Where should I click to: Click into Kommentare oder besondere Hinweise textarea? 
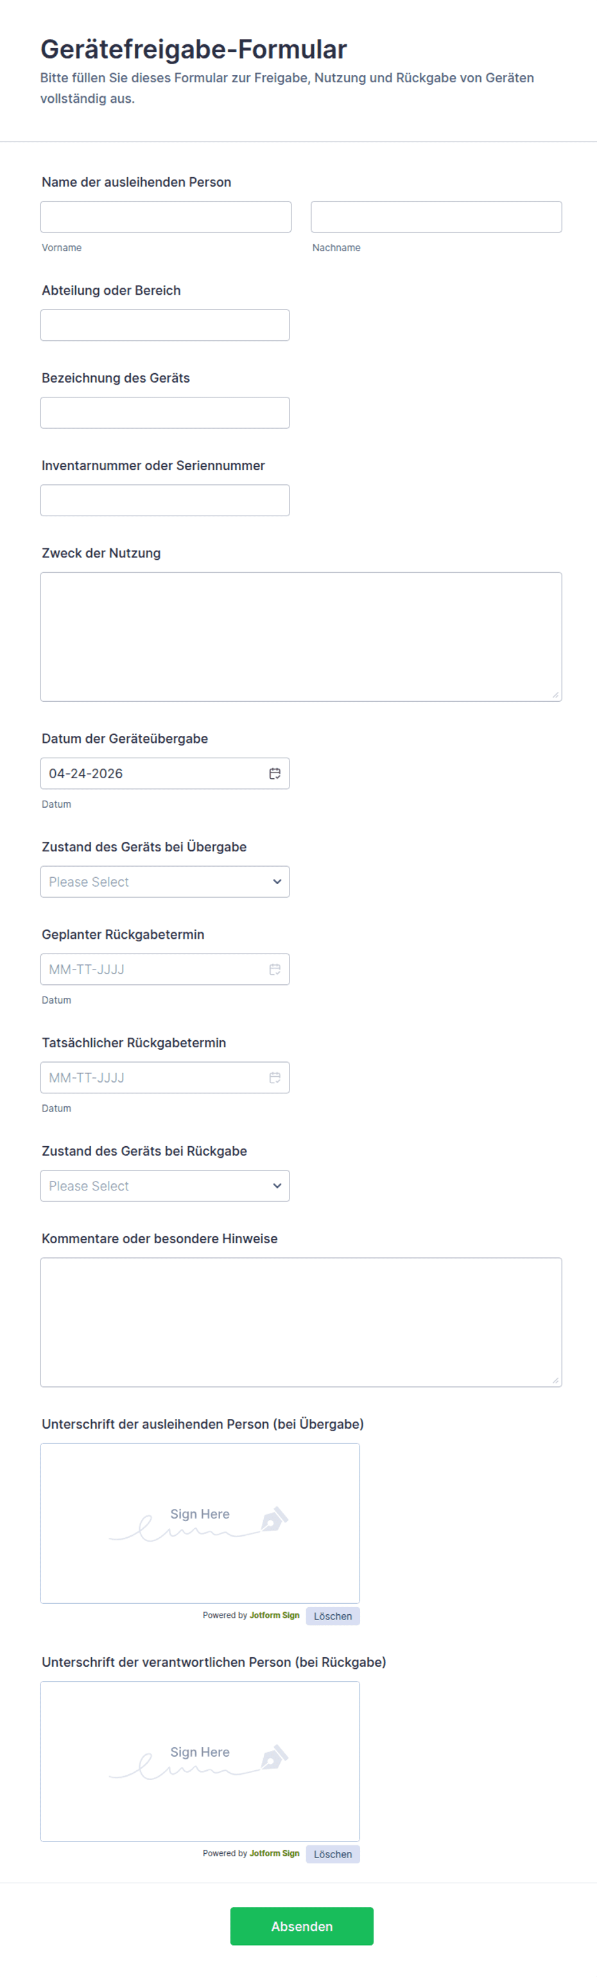(301, 1321)
